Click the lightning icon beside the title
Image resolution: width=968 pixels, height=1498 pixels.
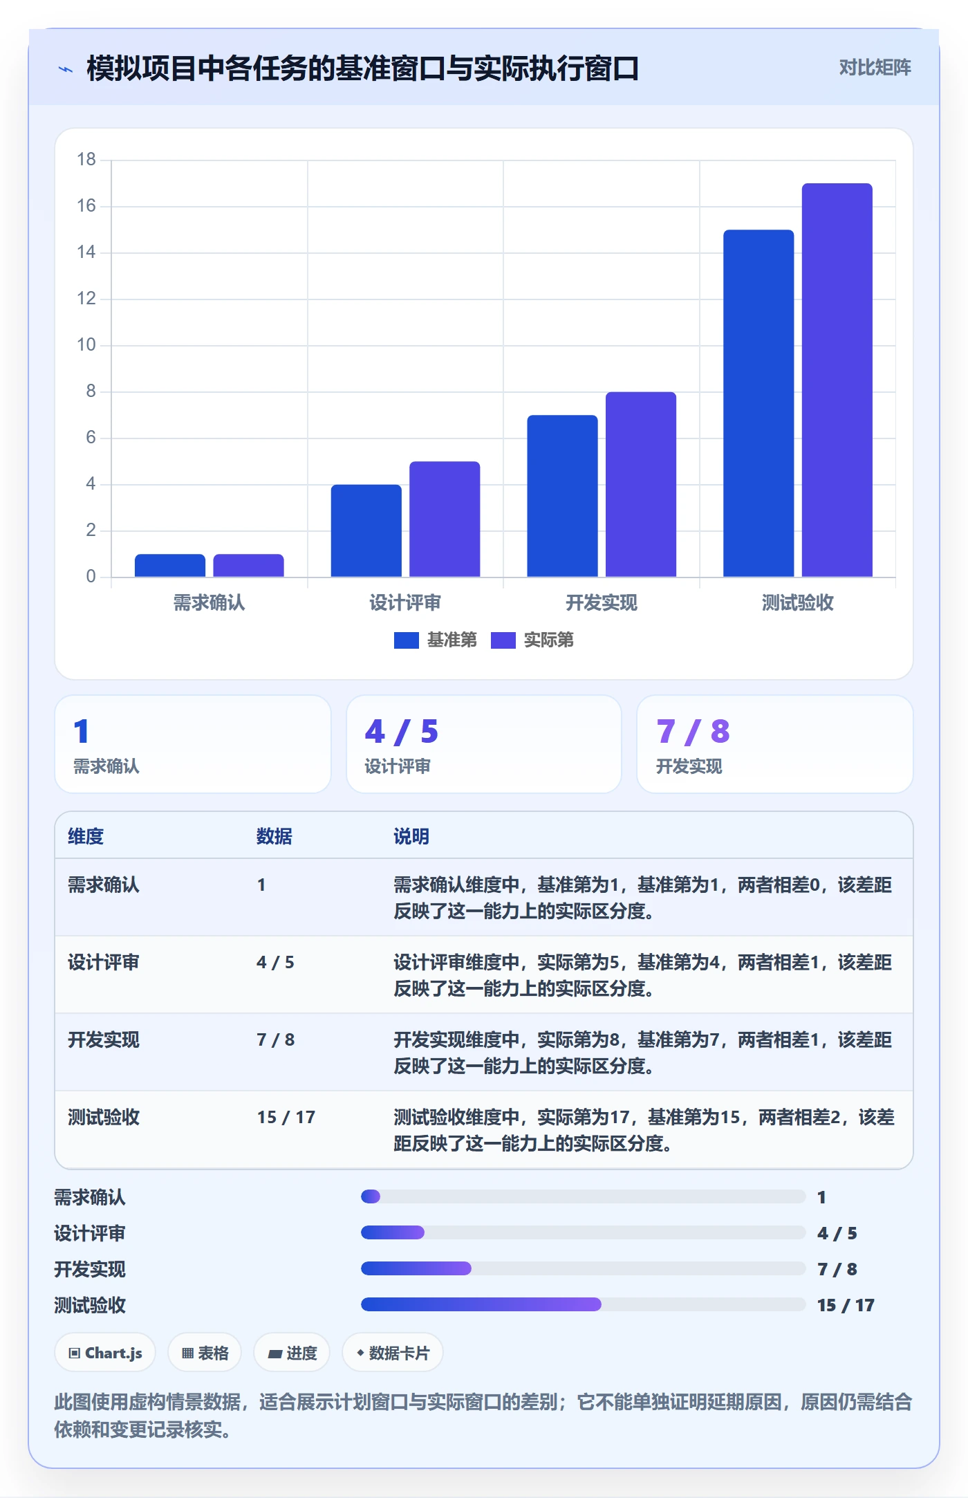click(66, 69)
